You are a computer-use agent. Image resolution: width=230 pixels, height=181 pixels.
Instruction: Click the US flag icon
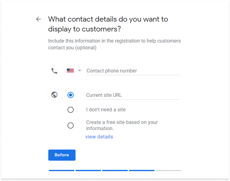(70, 71)
